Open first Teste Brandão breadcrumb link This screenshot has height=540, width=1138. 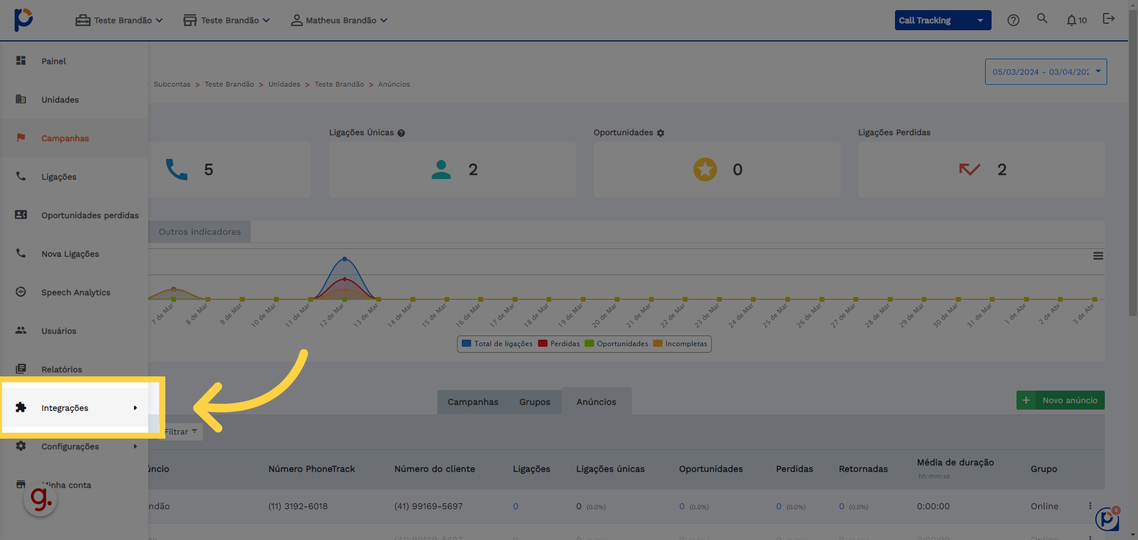tap(229, 84)
